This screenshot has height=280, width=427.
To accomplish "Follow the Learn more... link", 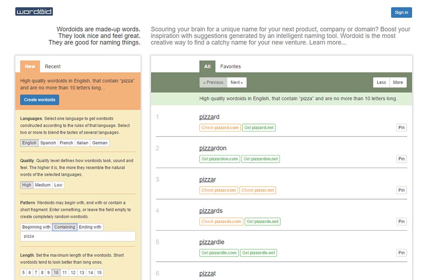I will pos(328,43).
